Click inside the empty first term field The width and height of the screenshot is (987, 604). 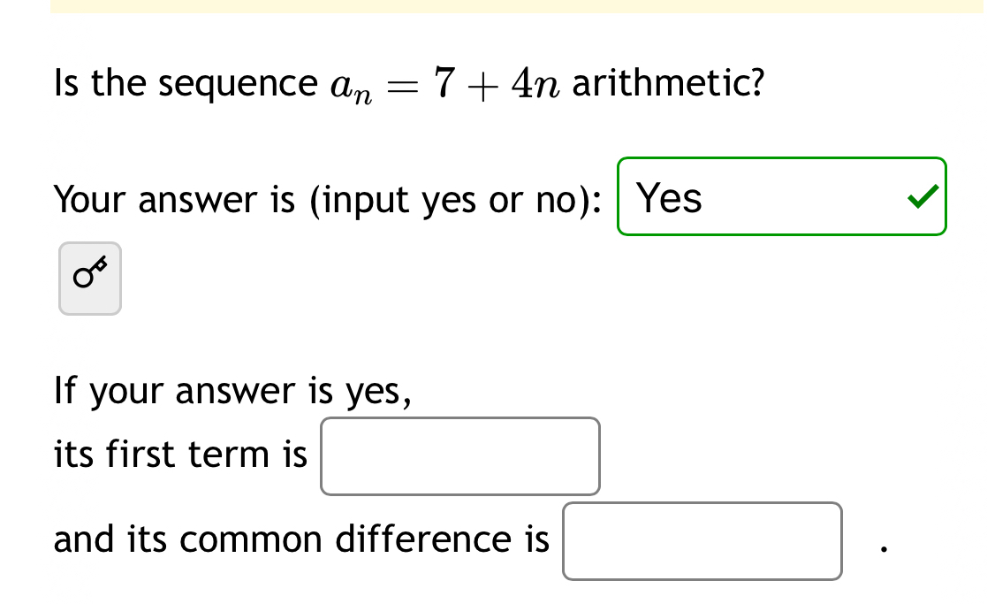tap(459, 456)
